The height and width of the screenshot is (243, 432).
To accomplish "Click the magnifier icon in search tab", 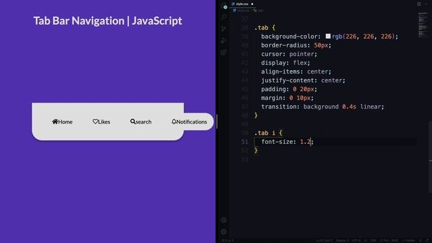I will (133, 122).
